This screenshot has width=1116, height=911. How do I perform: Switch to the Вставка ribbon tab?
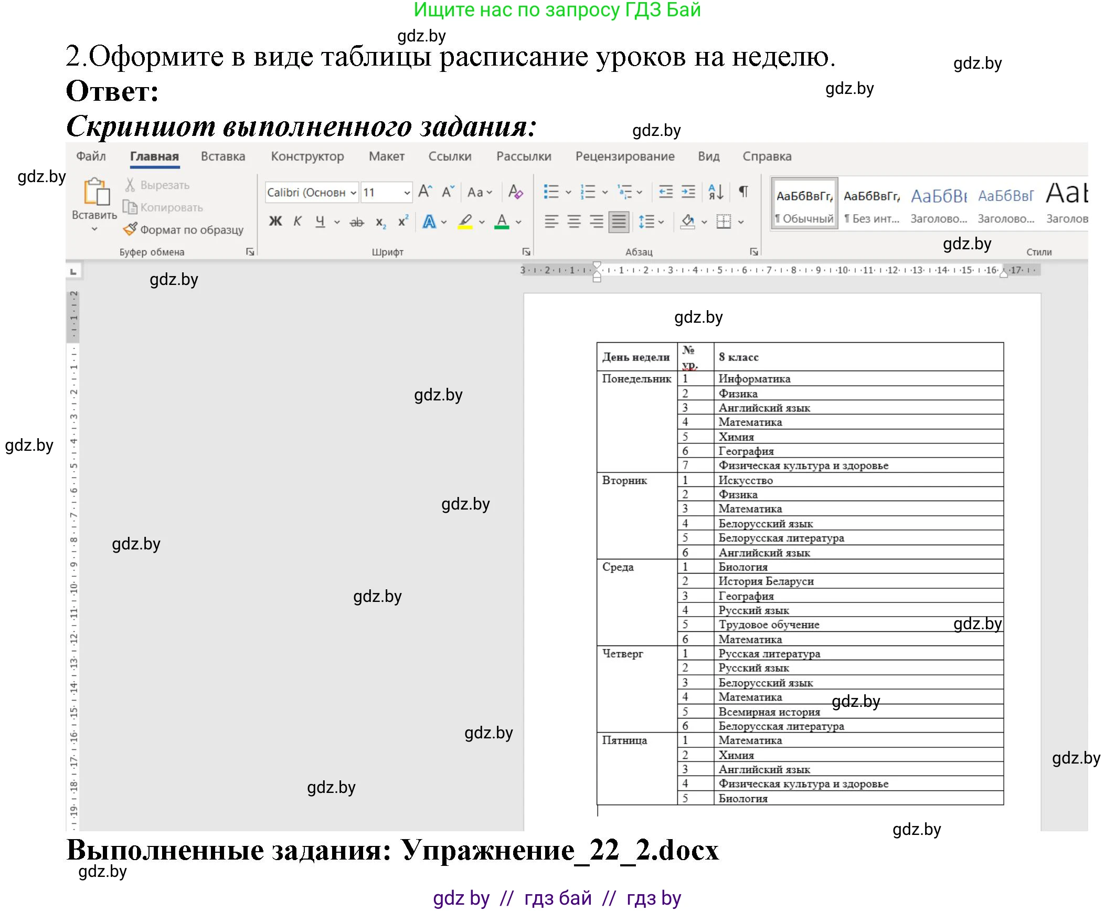[x=222, y=156]
